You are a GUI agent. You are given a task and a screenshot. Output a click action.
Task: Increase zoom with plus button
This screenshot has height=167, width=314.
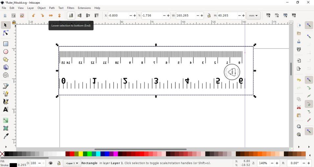277,163
